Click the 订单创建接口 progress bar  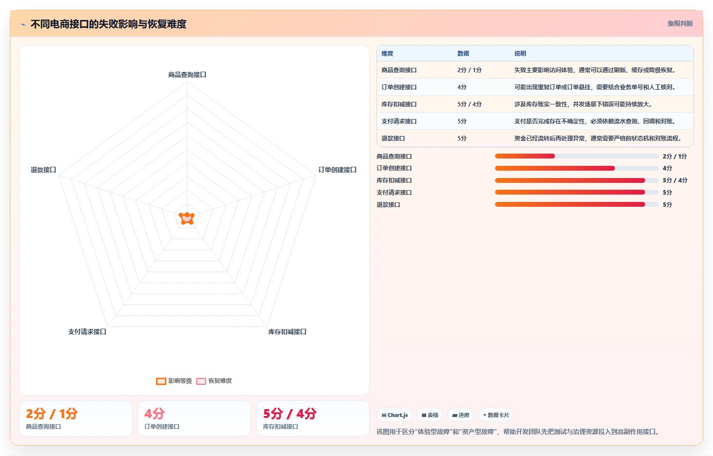[x=576, y=168]
